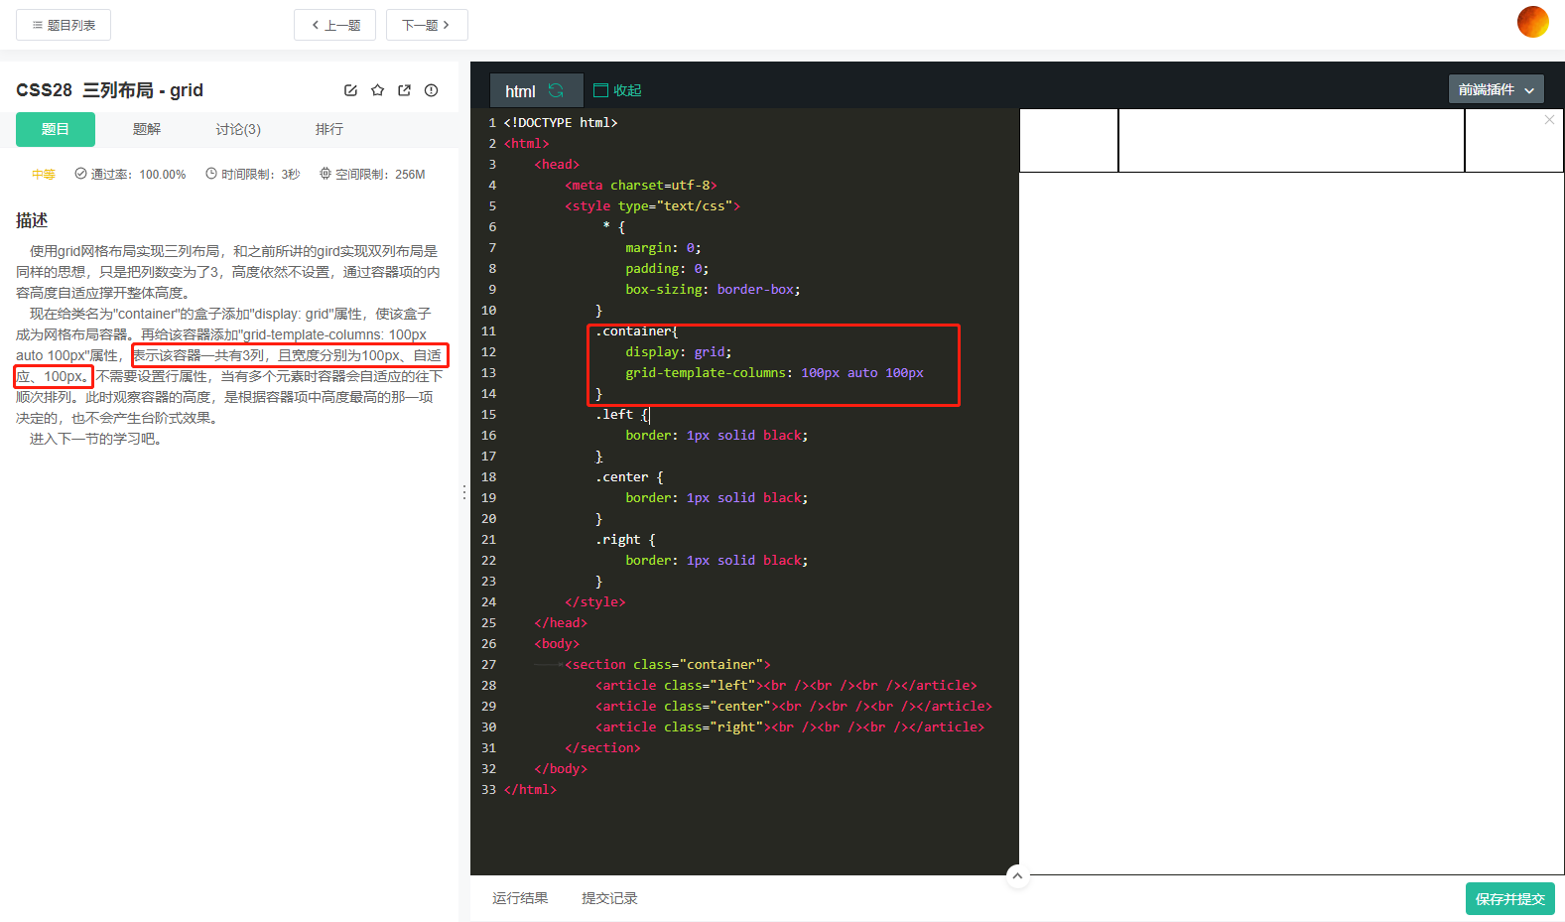Click the display: grid; code line
The height and width of the screenshot is (922, 1565).
pos(679,352)
